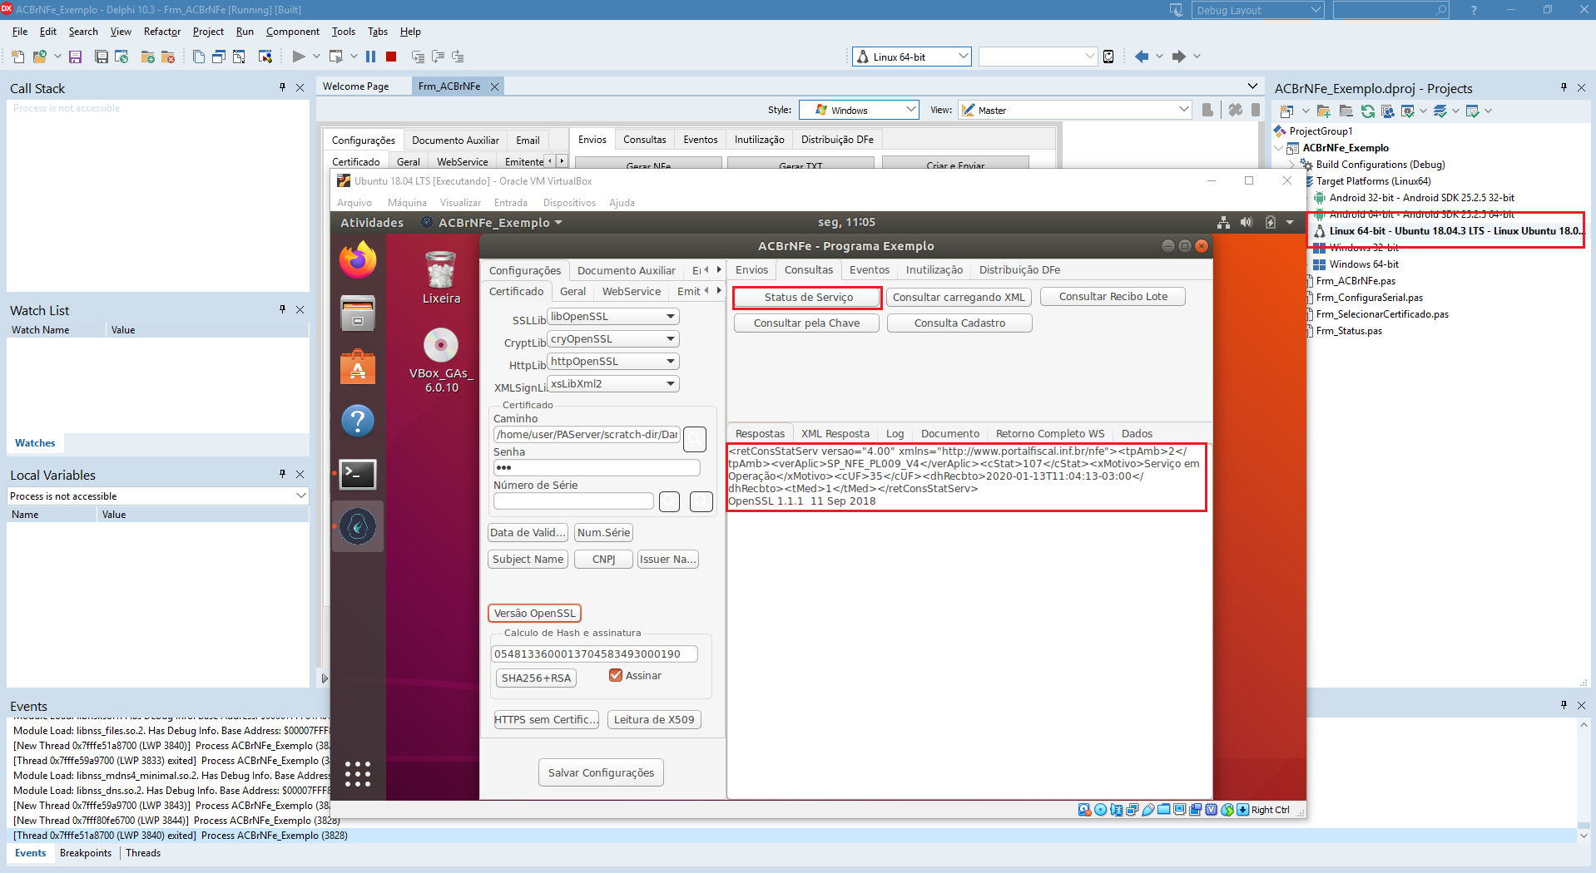Viewport: 1596px width, 873px height.
Task: Click the View Unit toolbar icon
Action: (199, 57)
